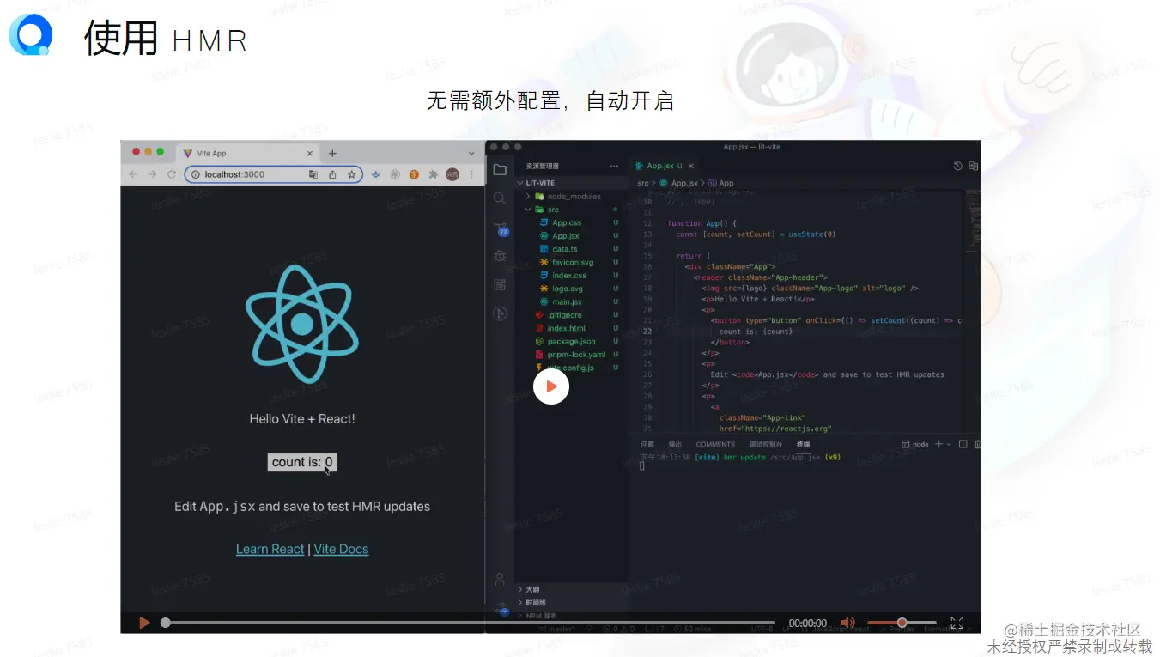The height and width of the screenshot is (657, 1160).
Task: Open the browser tab search chevron
Action: [x=471, y=153]
